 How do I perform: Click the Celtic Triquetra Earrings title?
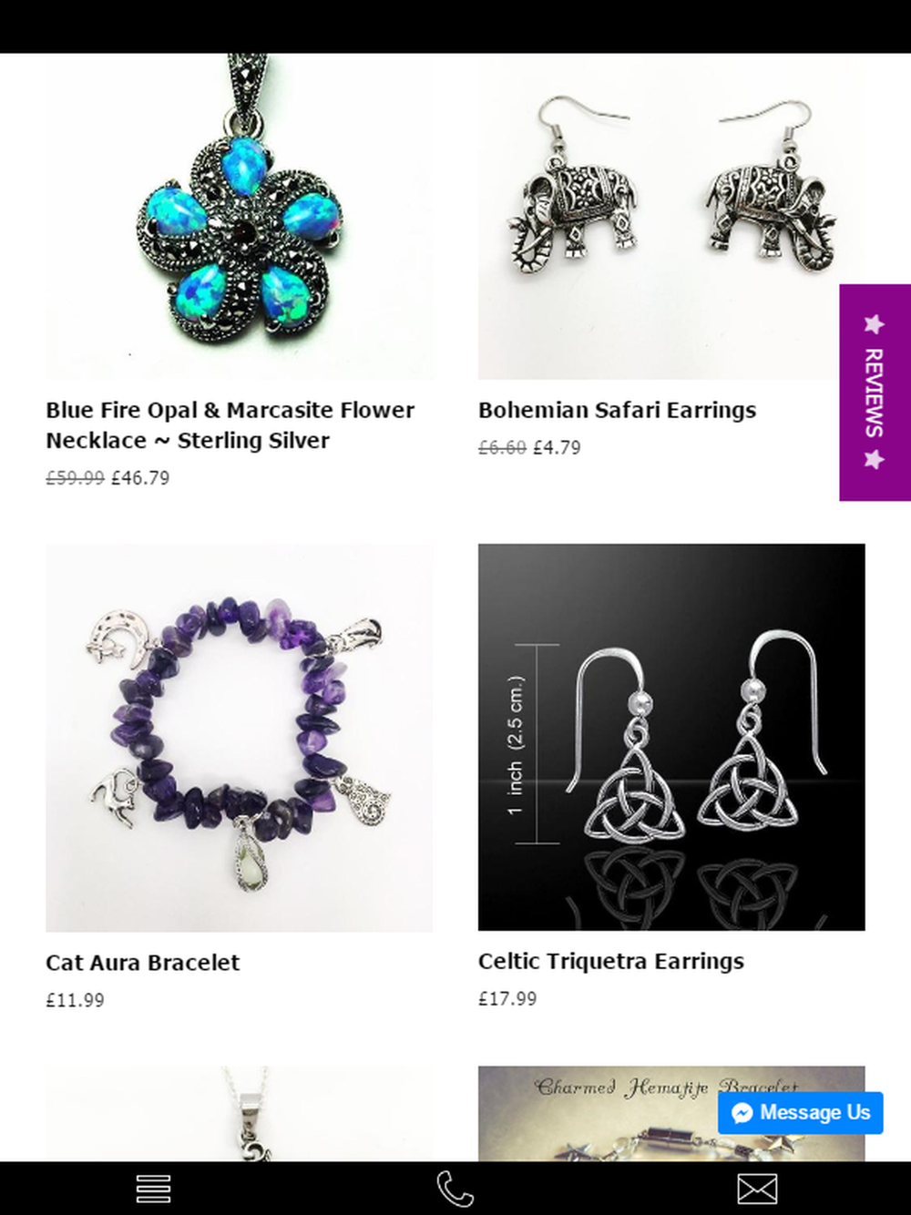[611, 962]
